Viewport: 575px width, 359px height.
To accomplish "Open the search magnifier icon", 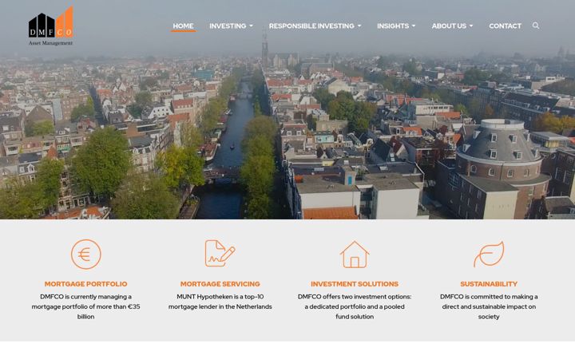I will click(536, 26).
